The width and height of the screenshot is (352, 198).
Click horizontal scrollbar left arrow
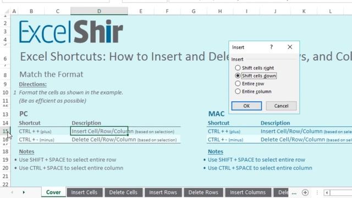pyautogui.click(x=327, y=193)
